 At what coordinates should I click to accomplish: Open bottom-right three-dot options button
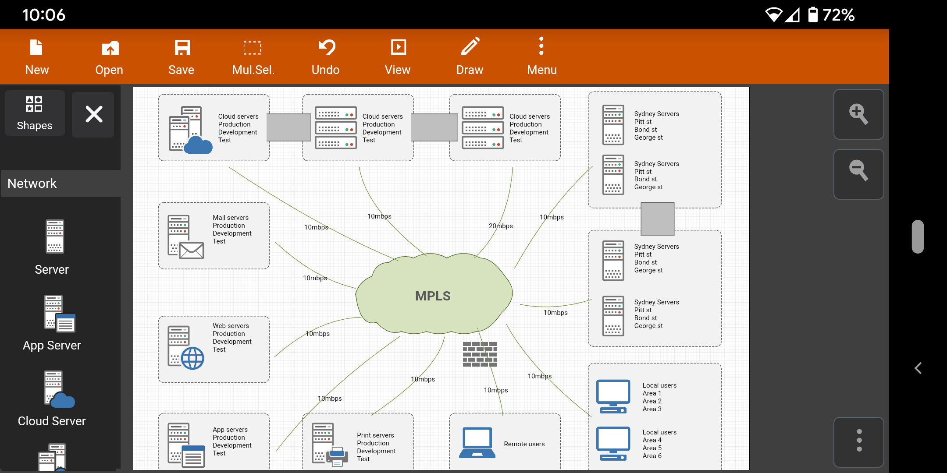point(858,441)
